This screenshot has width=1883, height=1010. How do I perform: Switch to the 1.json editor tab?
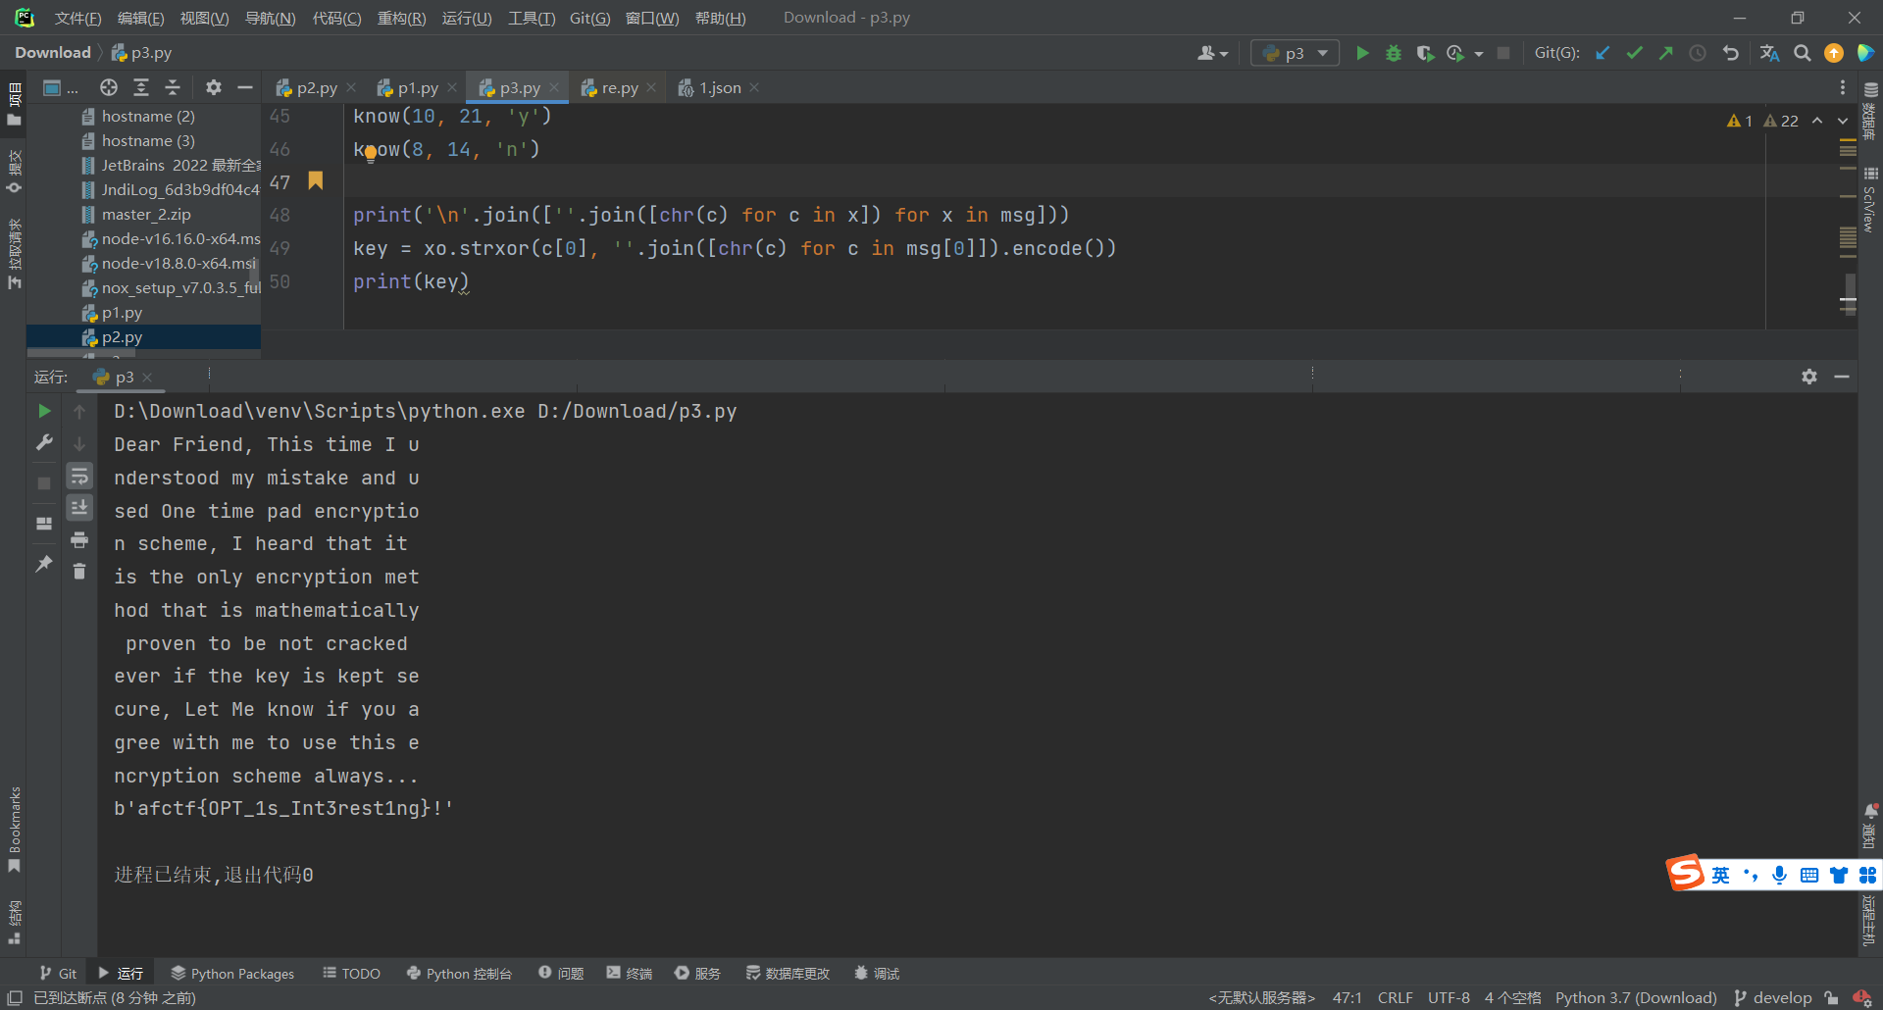click(x=720, y=87)
